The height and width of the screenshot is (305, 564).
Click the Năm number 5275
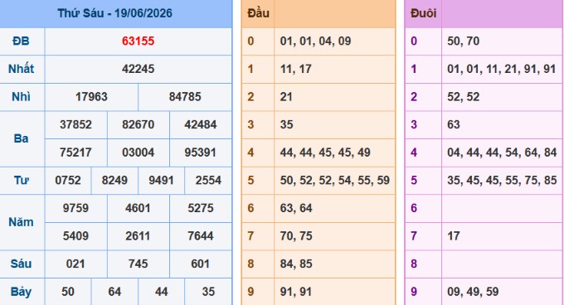coord(201,208)
